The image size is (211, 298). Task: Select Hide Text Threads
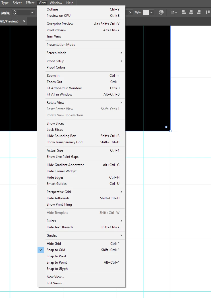(x=81, y=227)
